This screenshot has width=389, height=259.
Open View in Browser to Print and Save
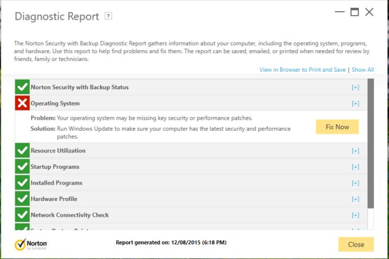(302, 70)
